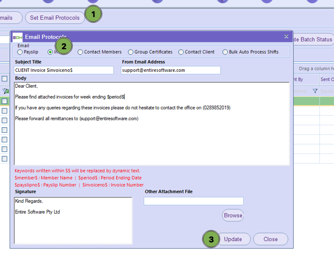Choose Bulk Auto Process Shifts option
Screen dimensions: 334x267
click(225, 52)
